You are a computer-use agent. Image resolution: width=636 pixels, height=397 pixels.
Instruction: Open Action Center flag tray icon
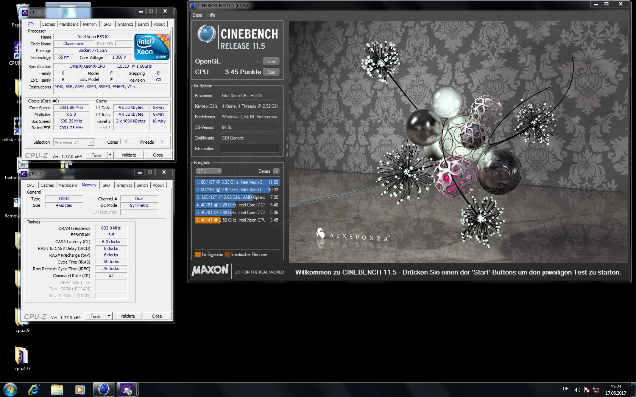point(587,390)
